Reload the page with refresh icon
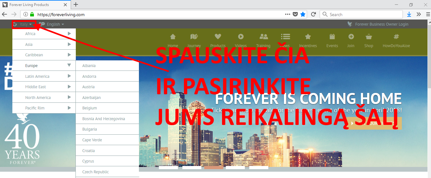 pyautogui.click(x=313, y=14)
